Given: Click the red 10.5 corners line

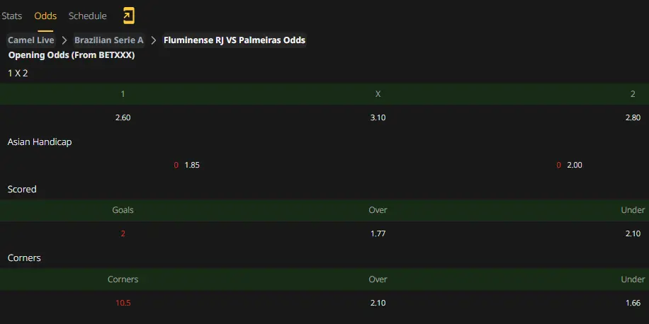Looking at the screenshot, I should click(x=123, y=303).
